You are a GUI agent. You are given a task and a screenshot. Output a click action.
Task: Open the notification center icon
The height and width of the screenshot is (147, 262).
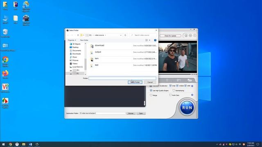258,144
